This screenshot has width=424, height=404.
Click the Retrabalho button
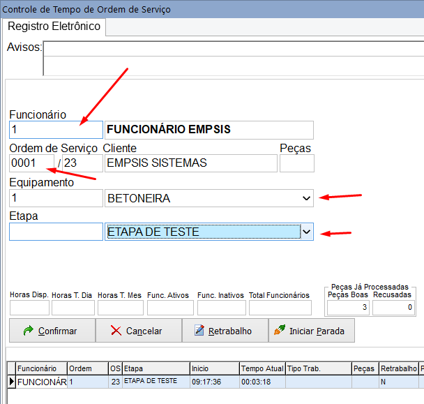click(x=225, y=331)
